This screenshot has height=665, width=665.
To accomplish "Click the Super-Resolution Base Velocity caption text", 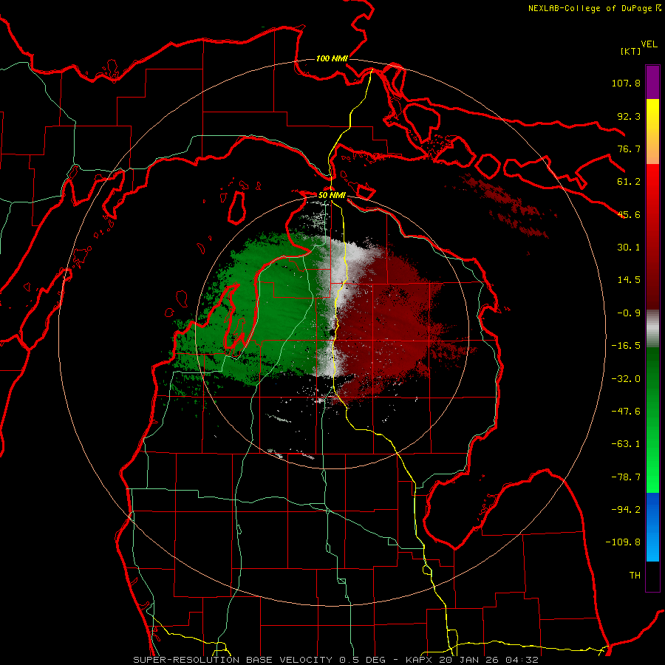I will point(336,660).
